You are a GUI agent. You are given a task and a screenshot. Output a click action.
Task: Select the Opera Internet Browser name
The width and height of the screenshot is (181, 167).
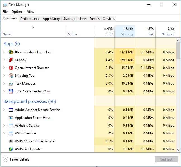(x=32, y=68)
